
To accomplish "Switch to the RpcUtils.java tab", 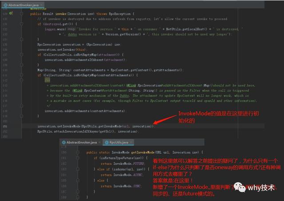I will (118, 142).
